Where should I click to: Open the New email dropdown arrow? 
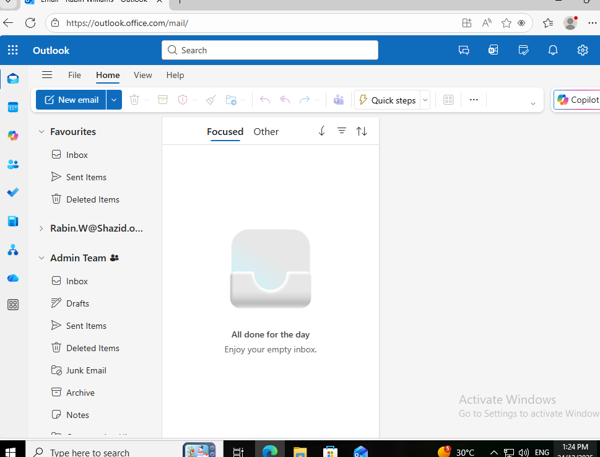(114, 100)
